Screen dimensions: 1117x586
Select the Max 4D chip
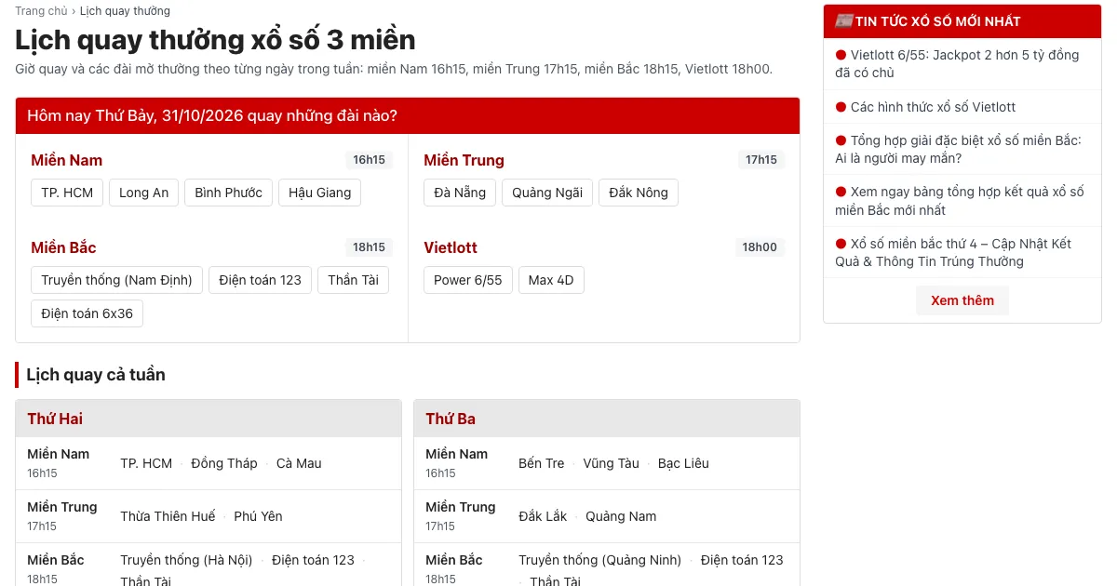551,280
